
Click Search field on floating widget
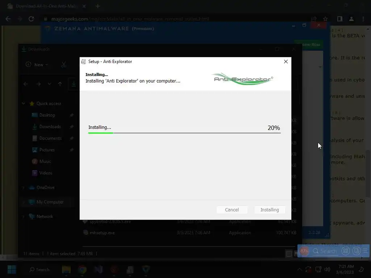325,251
